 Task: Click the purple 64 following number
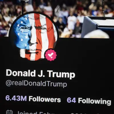(x=71, y=100)
